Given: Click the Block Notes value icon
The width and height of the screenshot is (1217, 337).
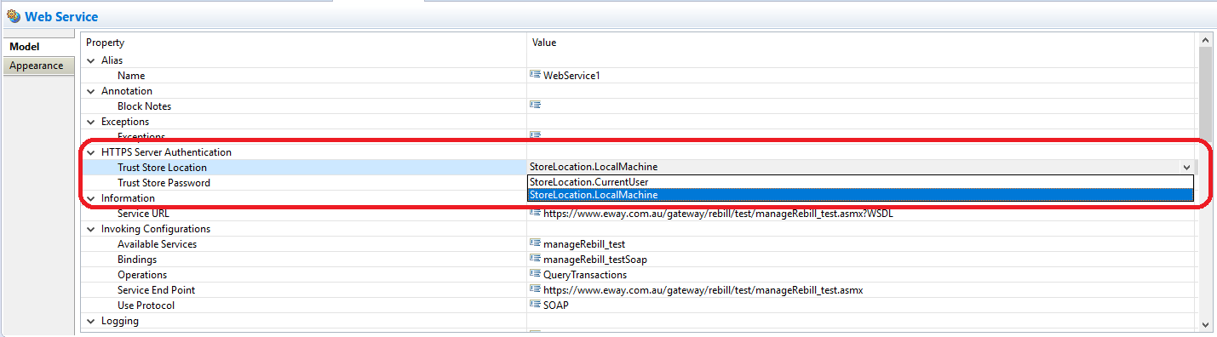Looking at the screenshot, I should [x=535, y=106].
